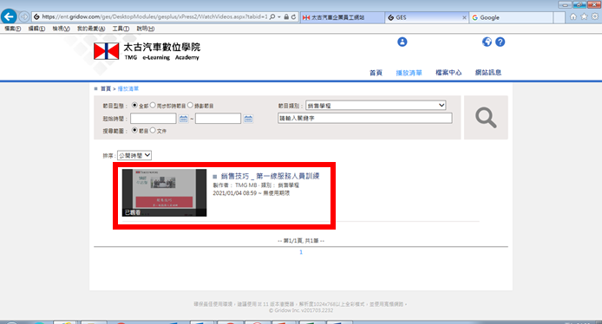Close the GES browser tab
Viewport: 602px width, 324px height.
tap(464, 17)
